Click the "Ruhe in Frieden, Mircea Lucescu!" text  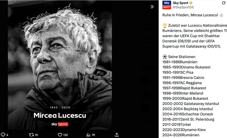click(x=190, y=15)
